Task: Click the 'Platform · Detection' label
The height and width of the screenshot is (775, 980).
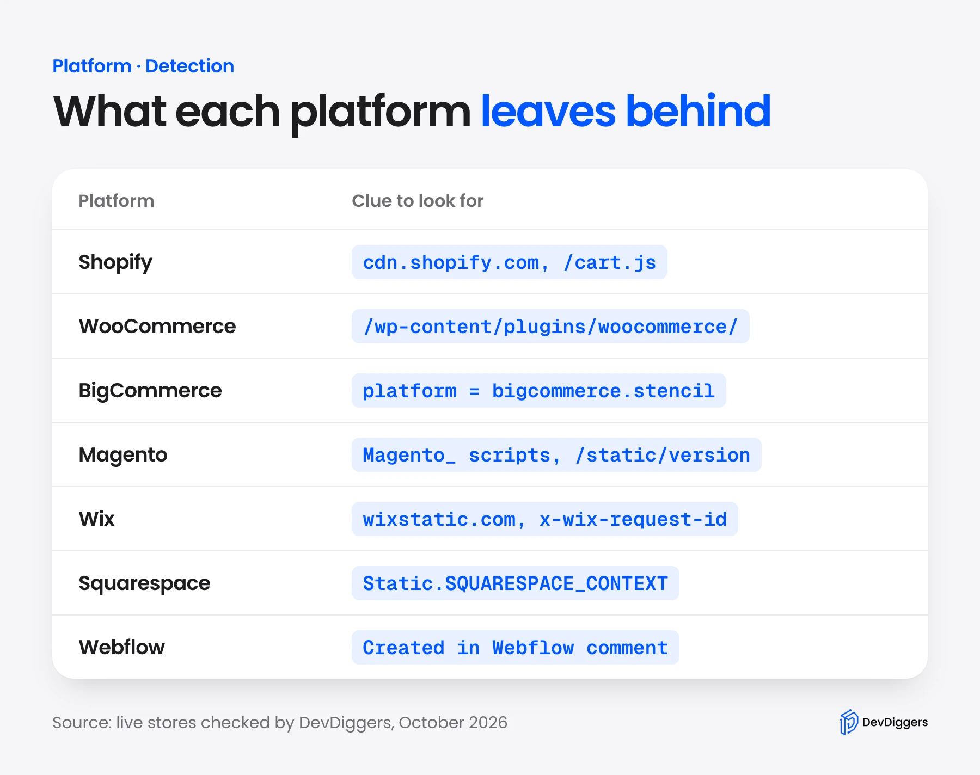Action: 143,66
